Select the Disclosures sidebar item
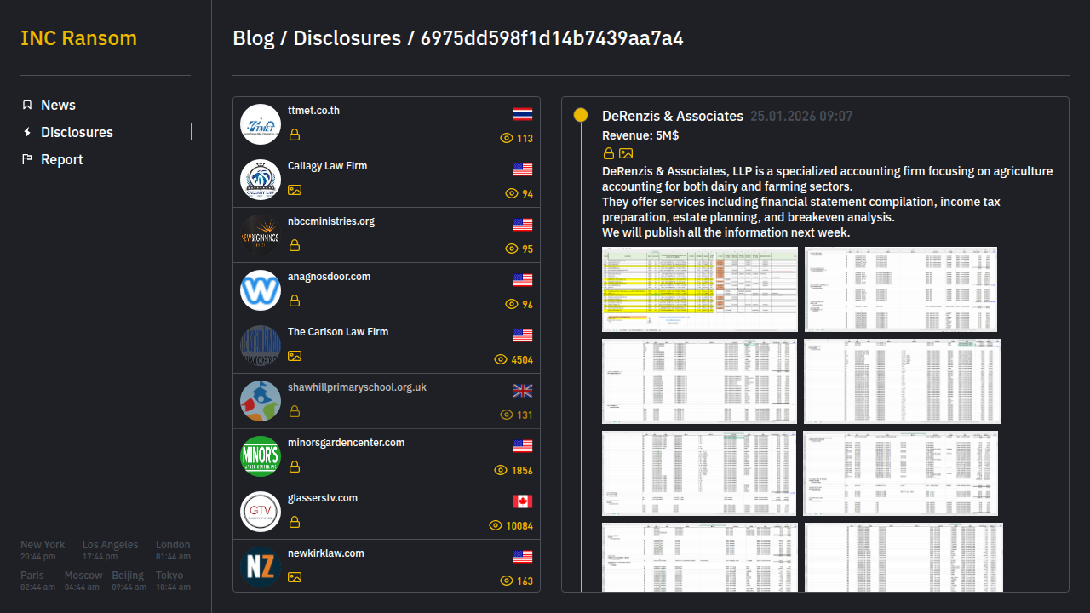Viewport: 1090px width, 613px height. [x=77, y=132]
